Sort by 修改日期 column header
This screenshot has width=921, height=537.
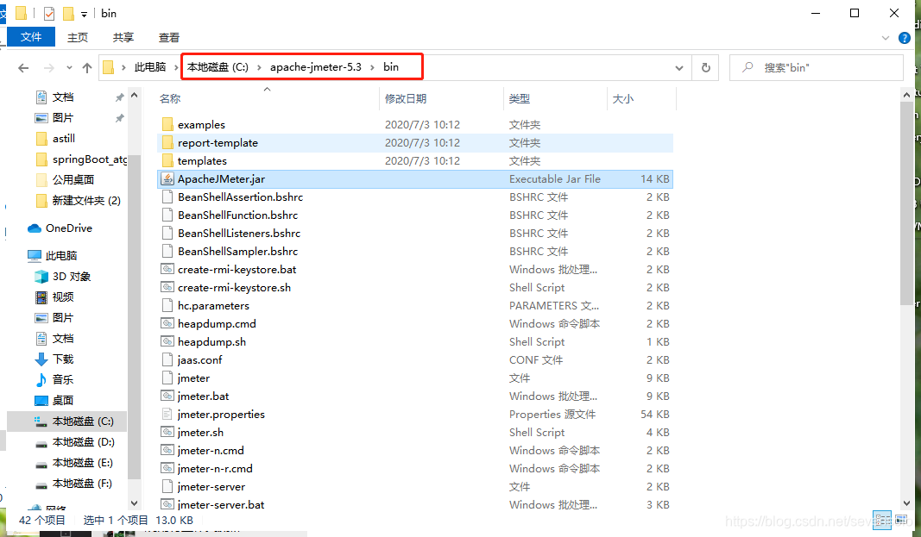(406, 98)
